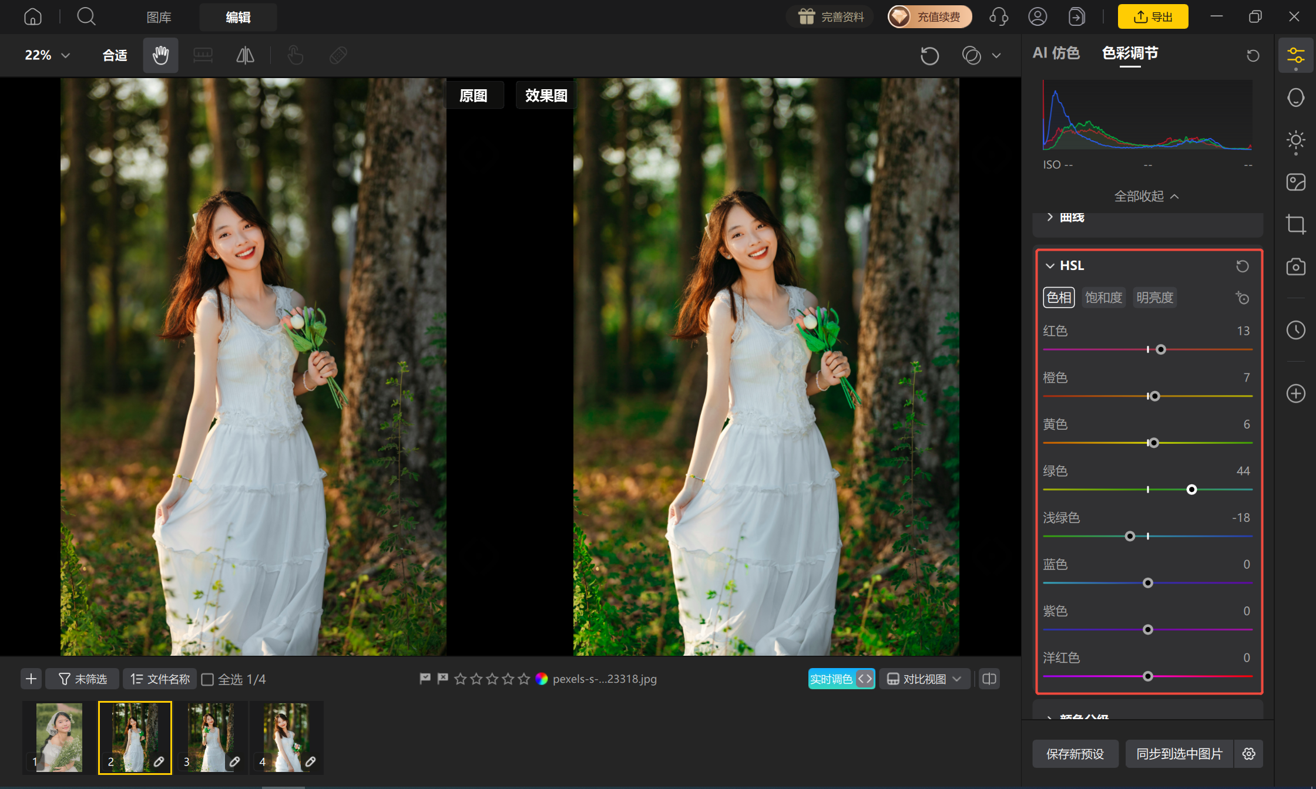This screenshot has height=789, width=1316.
Task: Select thumbnail number 3 in filmstrip
Action: (211, 738)
